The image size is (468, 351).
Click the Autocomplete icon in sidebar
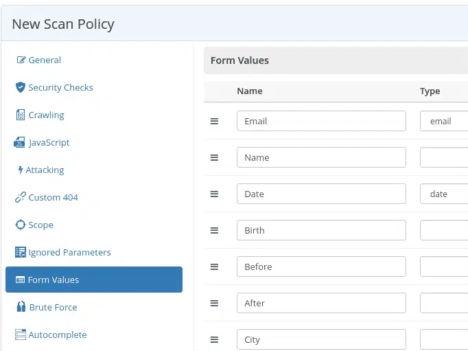coord(21,335)
